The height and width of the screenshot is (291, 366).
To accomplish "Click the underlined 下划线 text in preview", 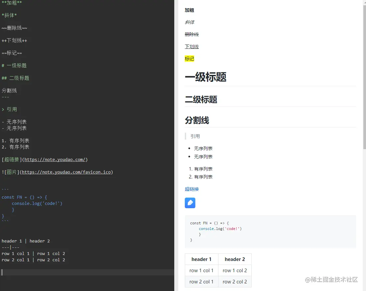I will click(192, 47).
